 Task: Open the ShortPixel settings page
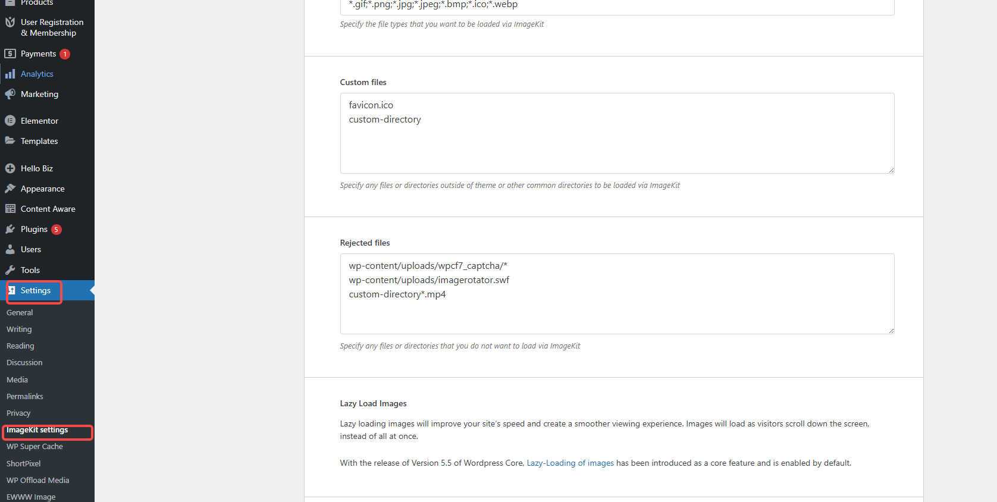[x=24, y=464]
